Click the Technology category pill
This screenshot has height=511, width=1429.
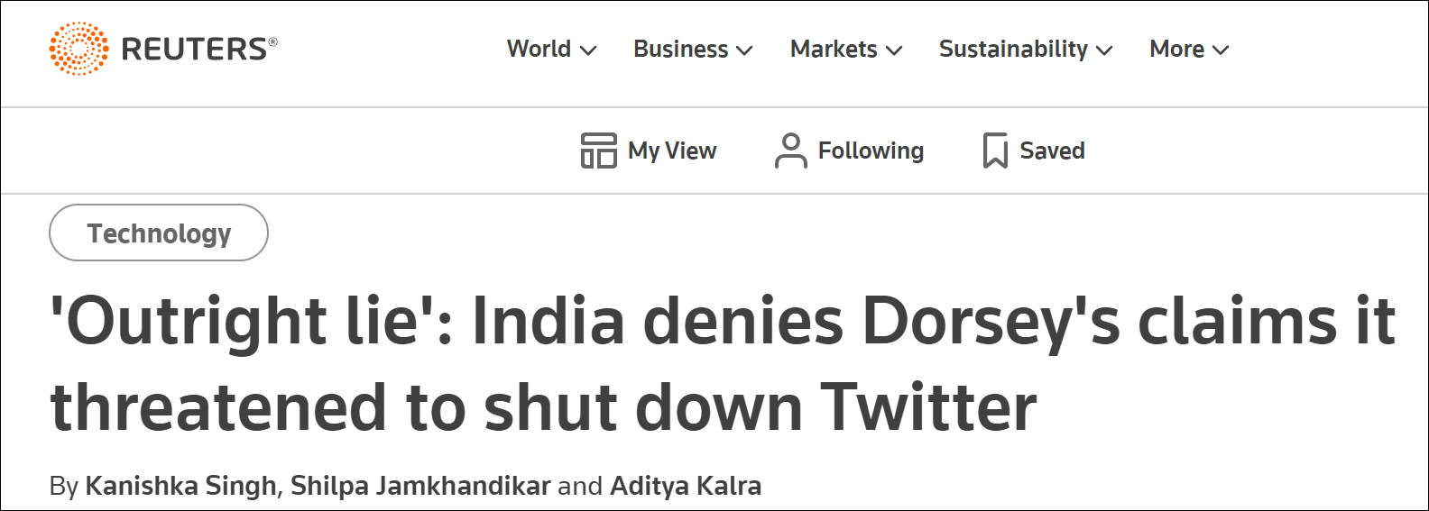coord(159,233)
